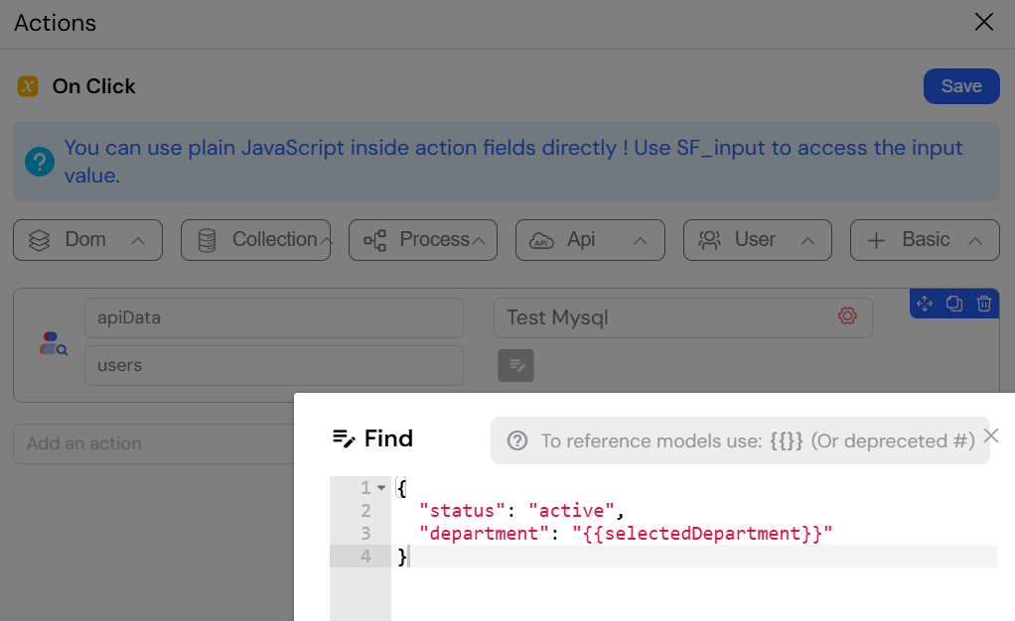
Task: Open the Test Mysql connection field
Action: pyautogui.click(x=683, y=317)
